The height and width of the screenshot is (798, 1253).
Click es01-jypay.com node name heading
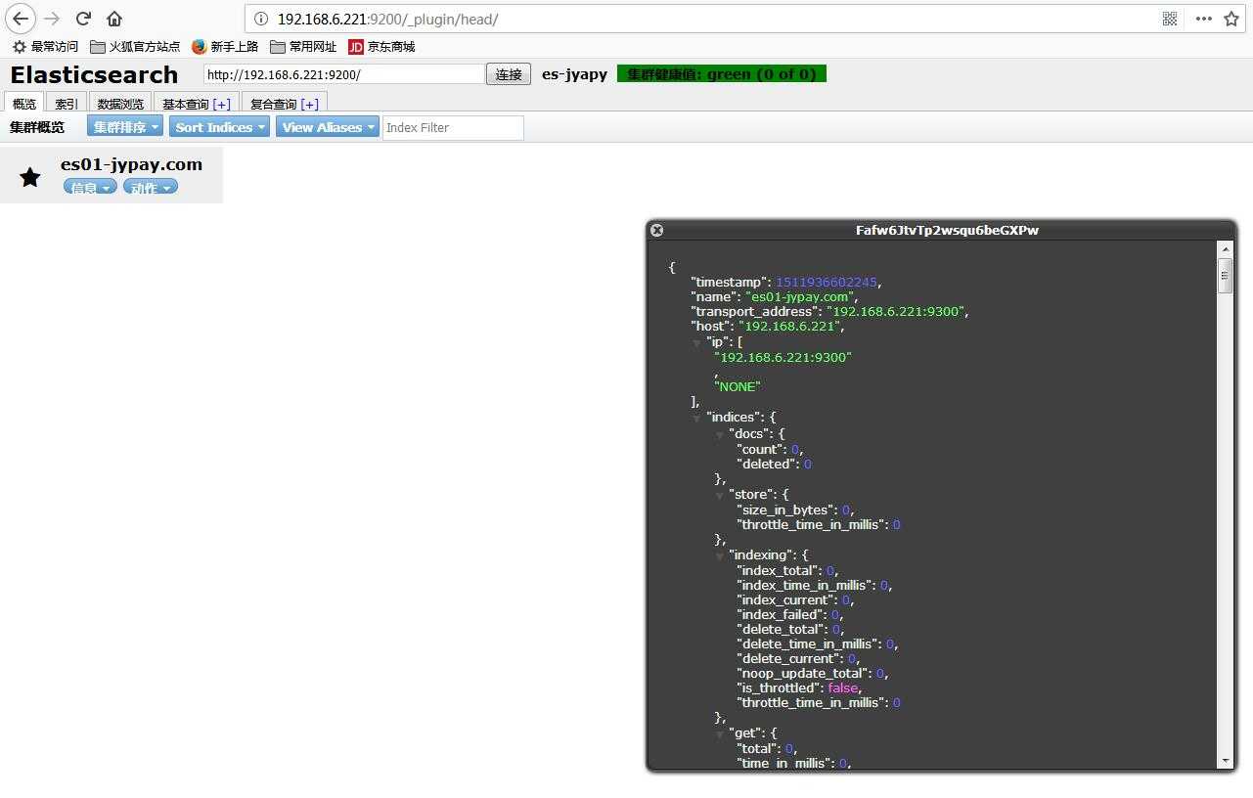click(131, 164)
